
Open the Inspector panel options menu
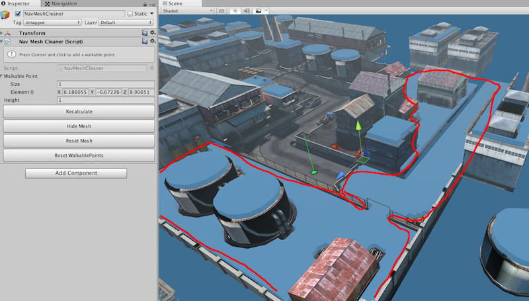coord(153,5)
